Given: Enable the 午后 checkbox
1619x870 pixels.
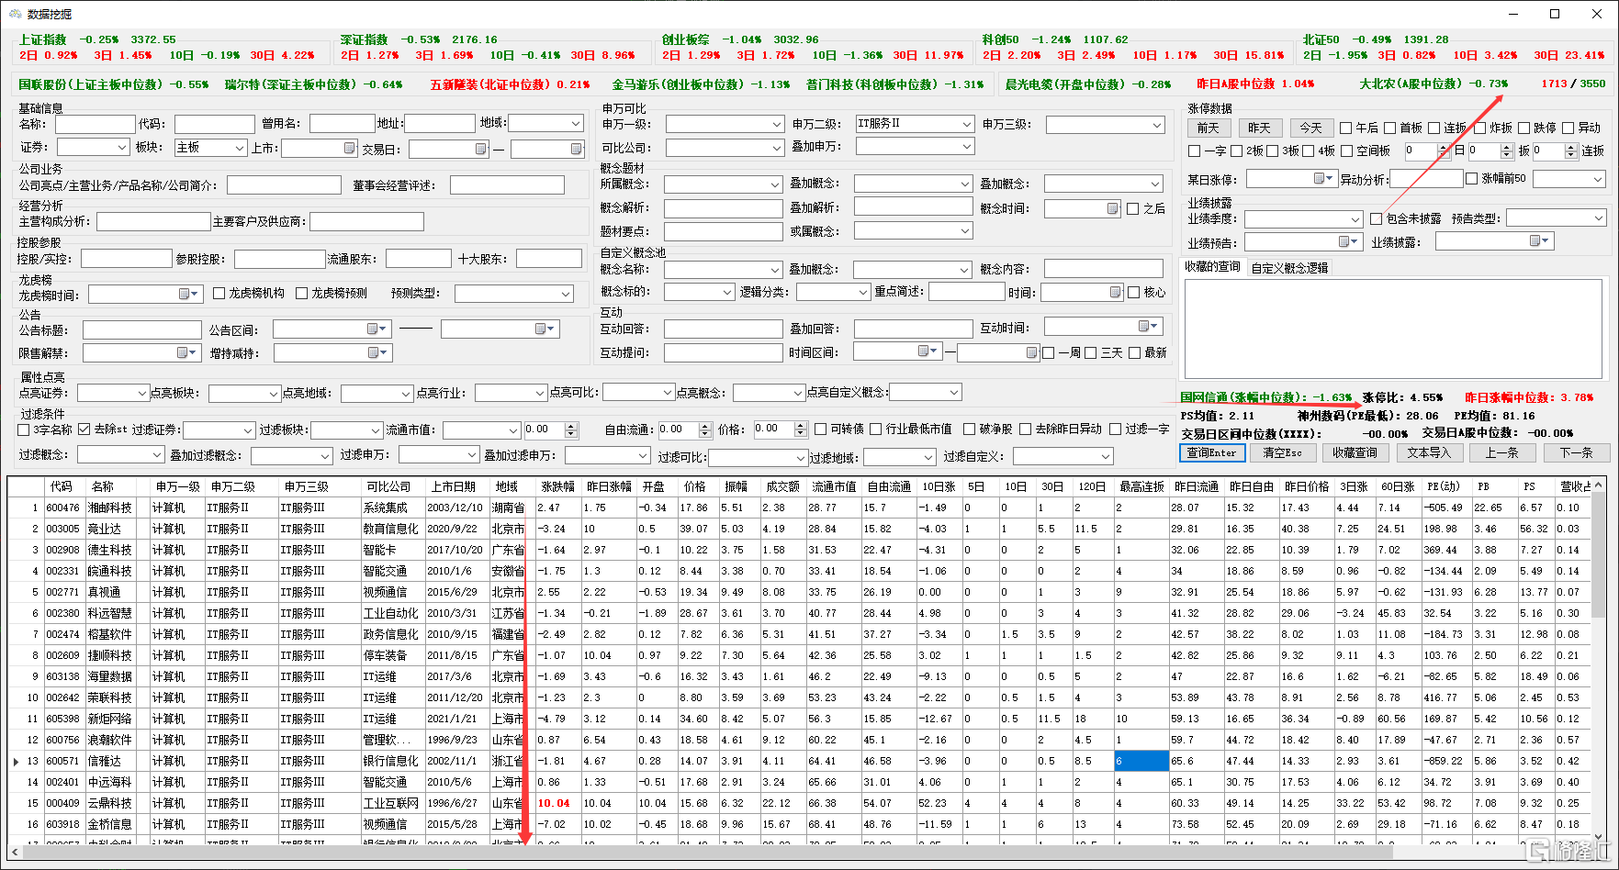Looking at the screenshot, I should pyautogui.click(x=1345, y=128).
